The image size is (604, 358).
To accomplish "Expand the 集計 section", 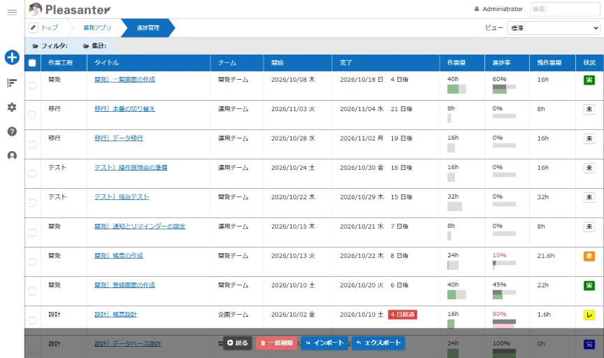I will (x=95, y=46).
